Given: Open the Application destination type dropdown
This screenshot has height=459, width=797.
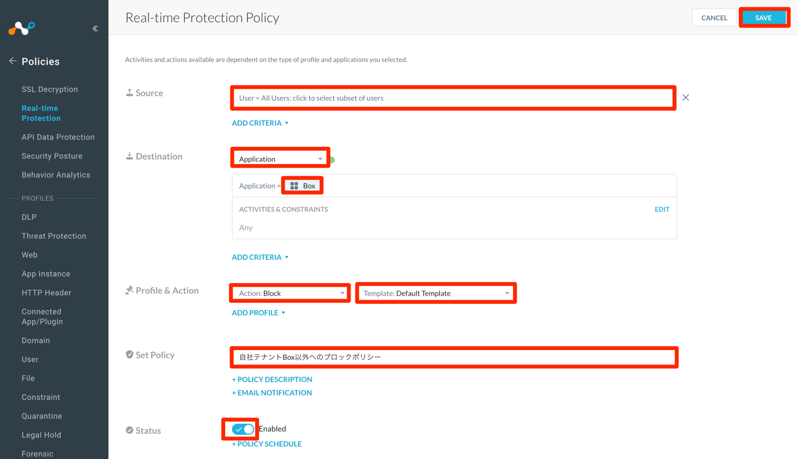Looking at the screenshot, I should pos(280,158).
